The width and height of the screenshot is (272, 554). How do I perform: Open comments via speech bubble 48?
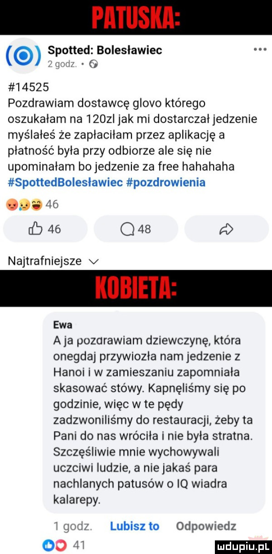(x=136, y=229)
